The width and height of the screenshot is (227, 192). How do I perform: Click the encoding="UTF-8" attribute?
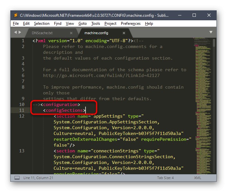(x=106, y=41)
